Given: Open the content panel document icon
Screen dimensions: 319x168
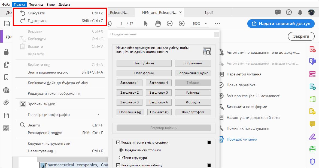Looking at the screenshot, I should (x=6, y=116).
